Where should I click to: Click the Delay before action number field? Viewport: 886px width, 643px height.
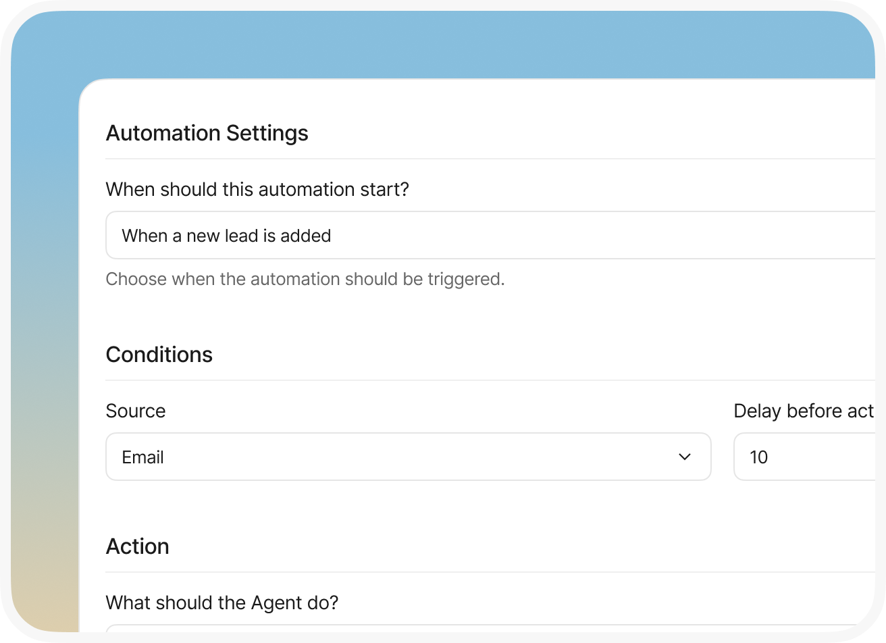click(x=804, y=457)
